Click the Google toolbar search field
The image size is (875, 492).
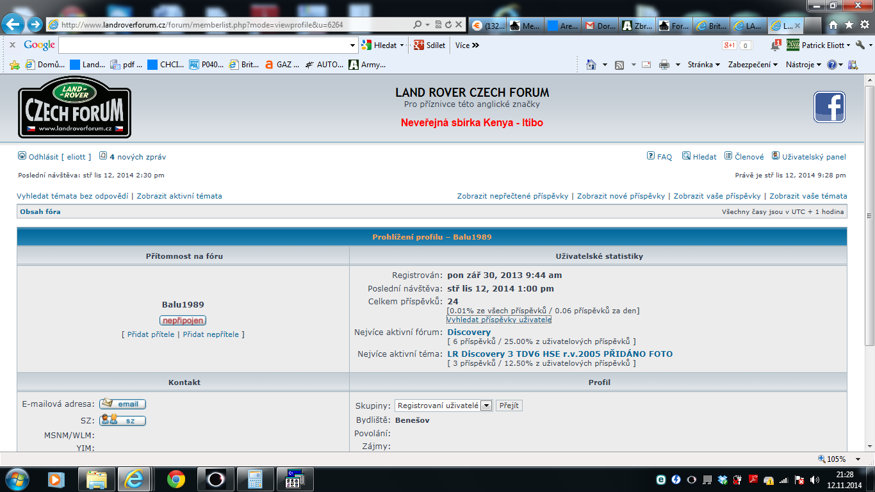coord(204,45)
